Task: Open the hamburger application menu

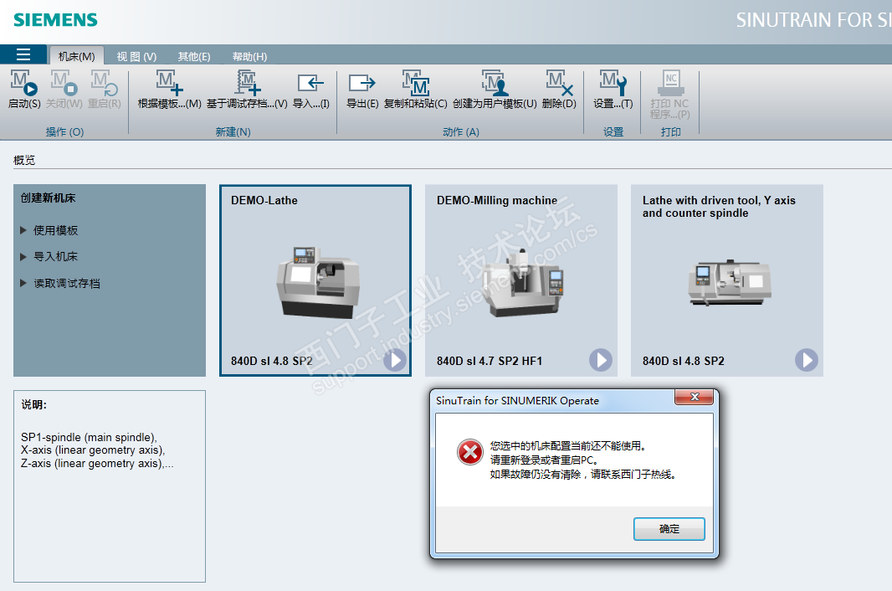Action: click(x=23, y=54)
